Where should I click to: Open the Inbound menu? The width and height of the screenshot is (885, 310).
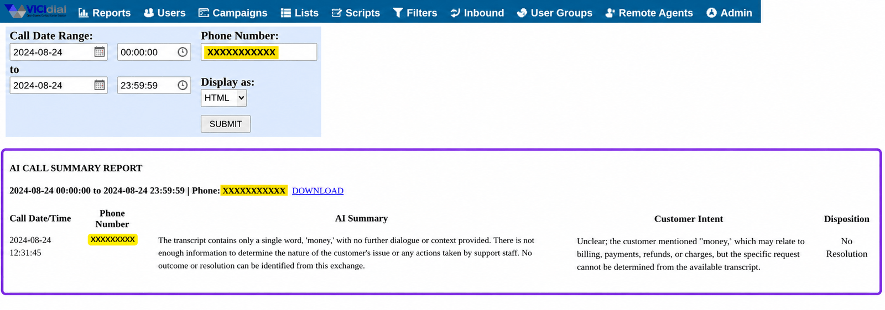click(x=477, y=13)
